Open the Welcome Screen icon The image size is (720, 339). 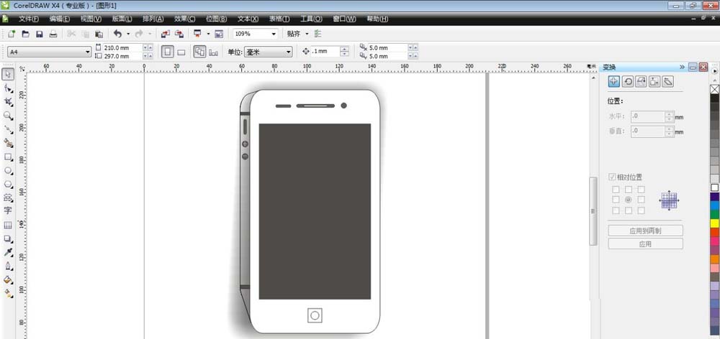(x=219, y=34)
